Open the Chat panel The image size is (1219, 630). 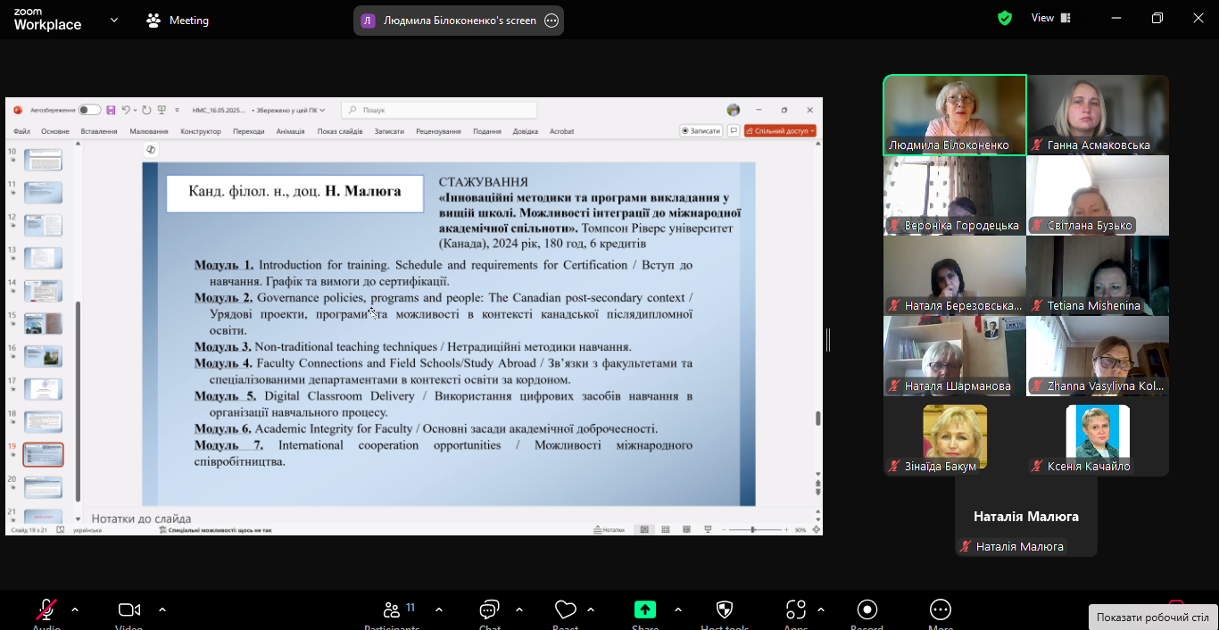(x=489, y=610)
